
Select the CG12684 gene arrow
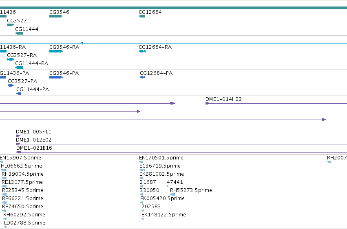(142, 16)
